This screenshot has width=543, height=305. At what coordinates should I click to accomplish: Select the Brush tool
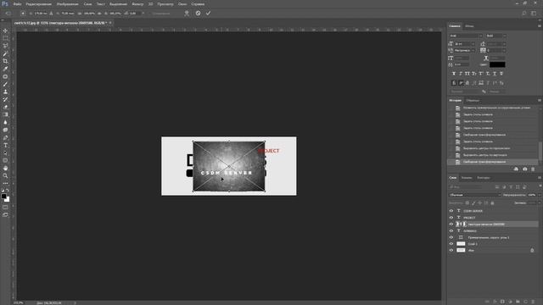coord(5,84)
